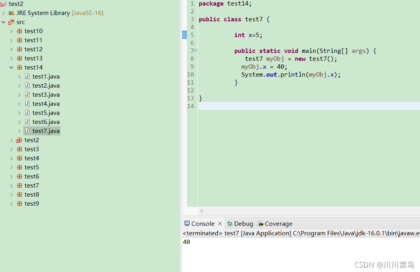
Task: Expand the JRE System Library node
Action: [4, 13]
